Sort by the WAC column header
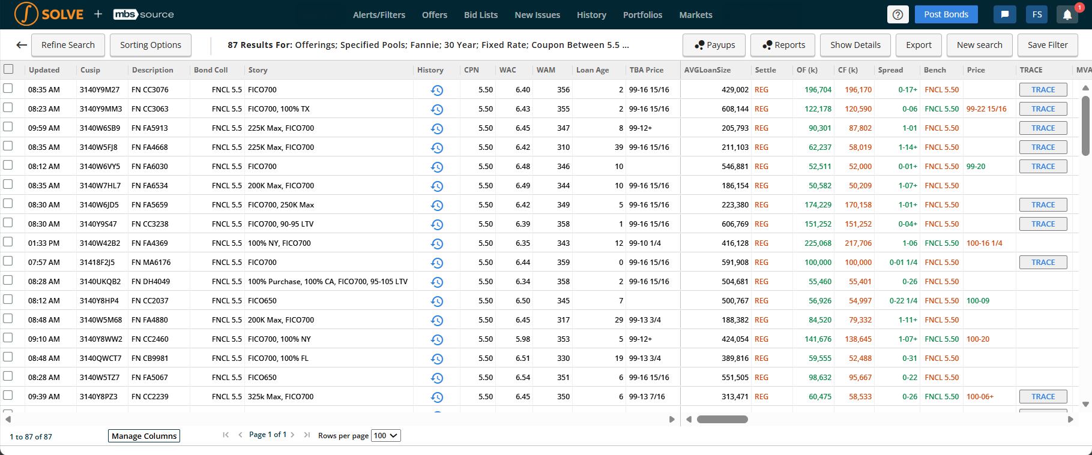The width and height of the screenshot is (1092, 455). point(508,70)
